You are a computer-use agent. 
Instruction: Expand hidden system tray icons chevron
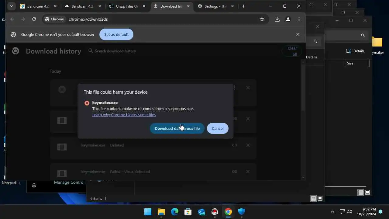[332, 212]
